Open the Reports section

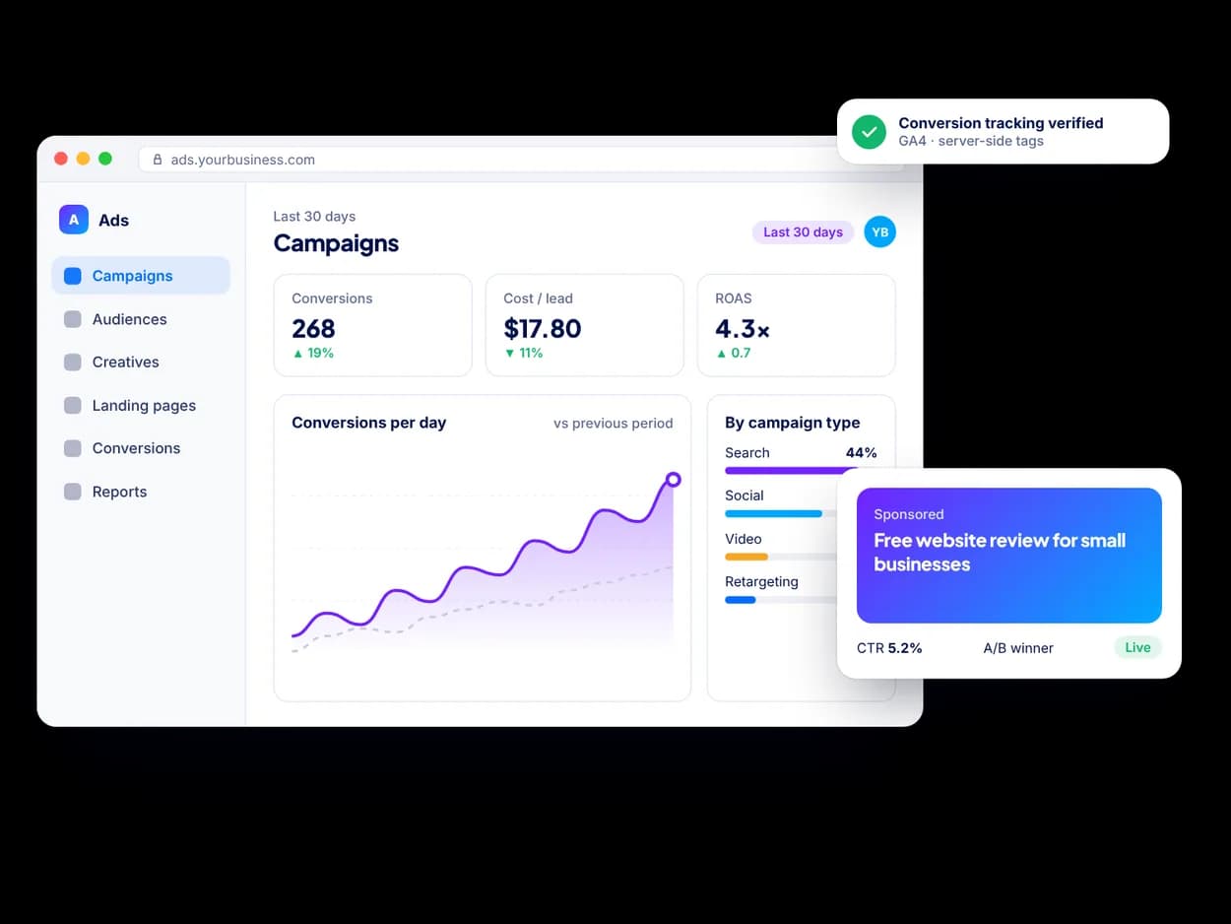[141, 492]
